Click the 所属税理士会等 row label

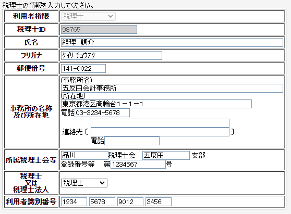[31, 160]
